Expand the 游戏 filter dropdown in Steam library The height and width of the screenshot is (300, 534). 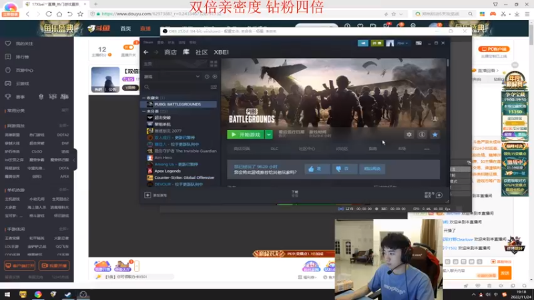198,77
